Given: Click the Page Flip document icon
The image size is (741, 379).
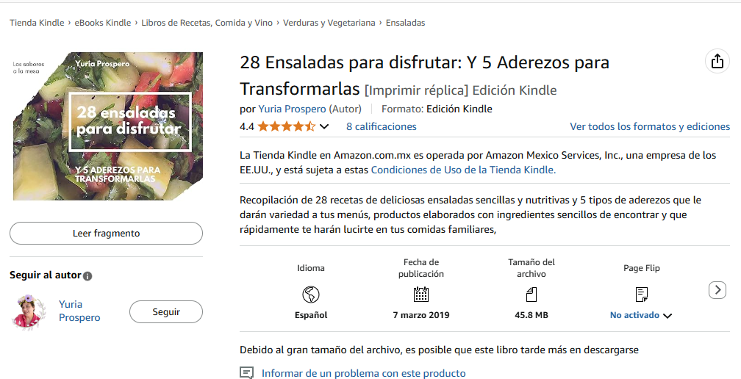Looking at the screenshot, I should (x=641, y=295).
